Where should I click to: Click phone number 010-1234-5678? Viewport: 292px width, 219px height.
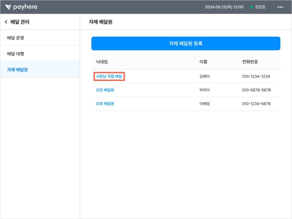tap(256, 104)
